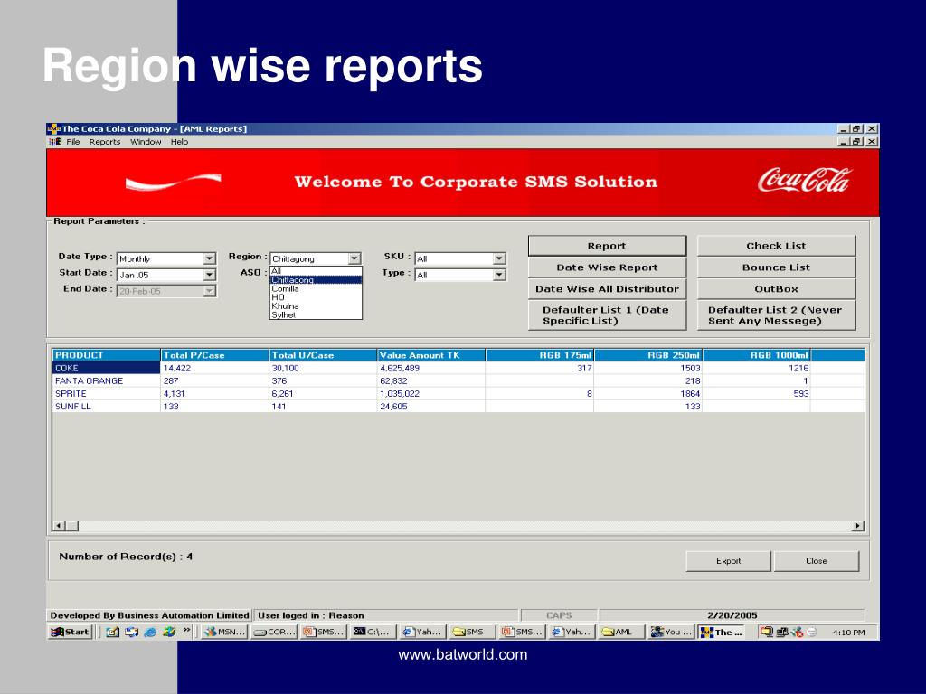
Task: Expand the Start Date dropdown arrow
Action: [x=210, y=275]
